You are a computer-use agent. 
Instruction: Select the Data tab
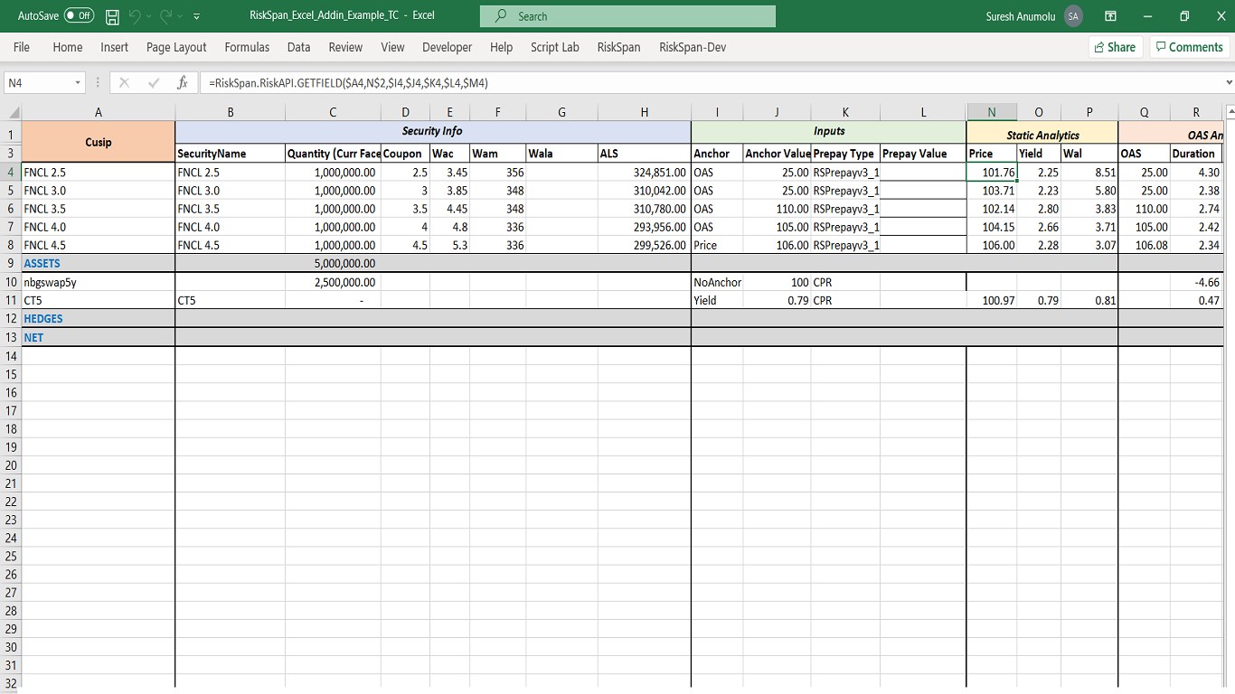pyautogui.click(x=298, y=47)
